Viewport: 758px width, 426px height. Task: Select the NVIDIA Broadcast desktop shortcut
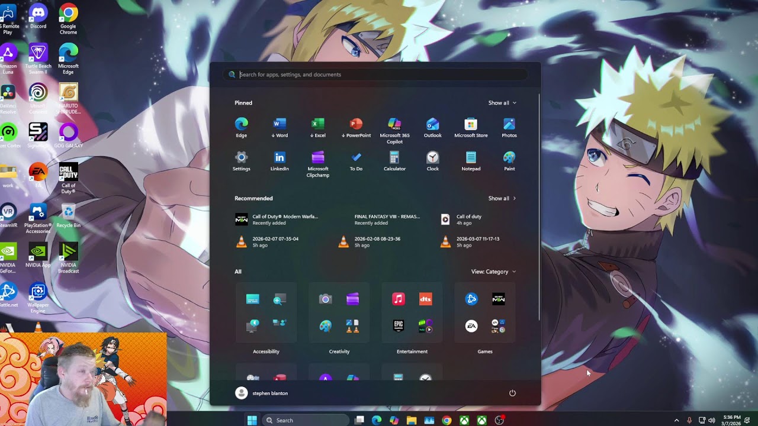68,259
